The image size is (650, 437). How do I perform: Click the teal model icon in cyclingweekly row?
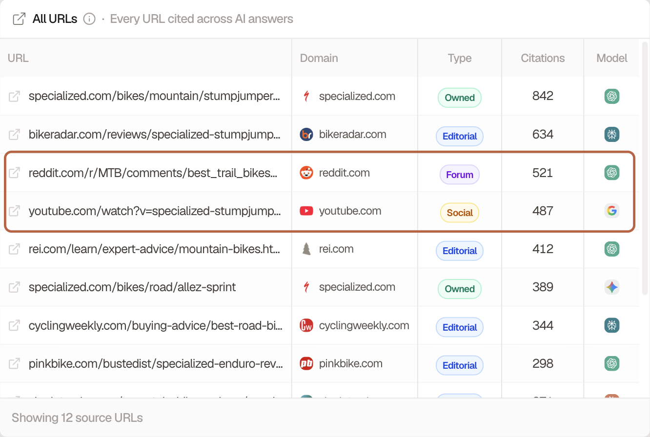point(611,325)
